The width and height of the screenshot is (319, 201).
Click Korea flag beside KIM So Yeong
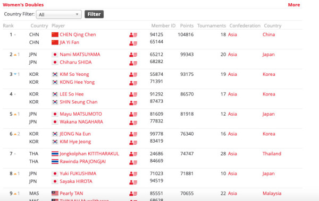(x=55, y=74)
